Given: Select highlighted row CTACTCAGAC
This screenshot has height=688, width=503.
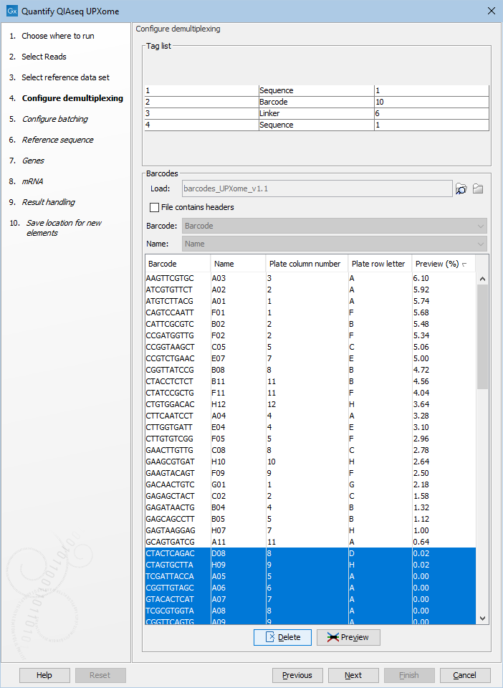Looking at the screenshot, I should coord(310,553).
